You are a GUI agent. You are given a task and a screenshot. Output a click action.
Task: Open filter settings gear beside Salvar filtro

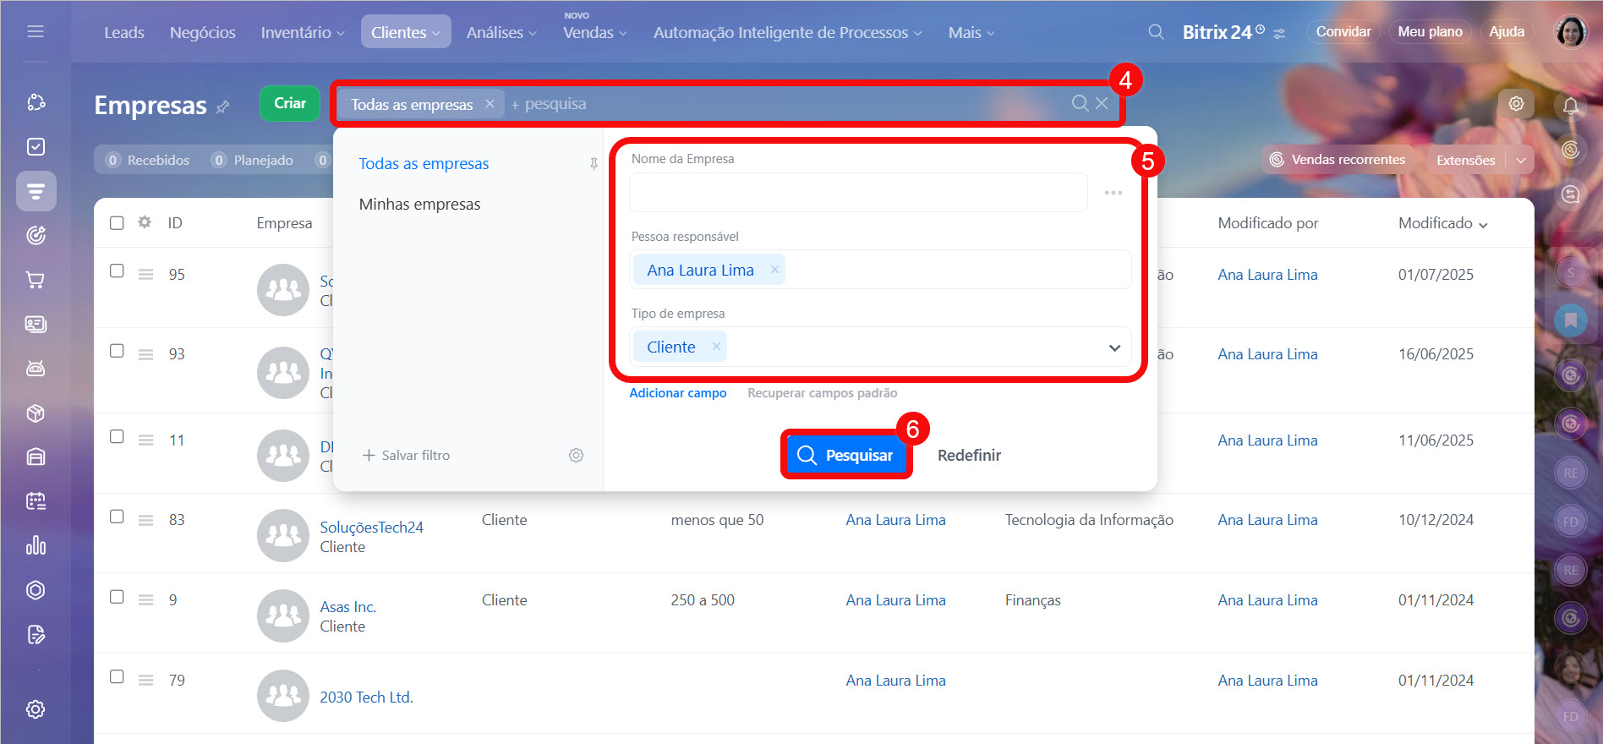576,455
